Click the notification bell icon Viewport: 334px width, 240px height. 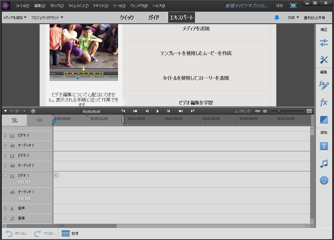pyautogui.click(x=277, y=17)
